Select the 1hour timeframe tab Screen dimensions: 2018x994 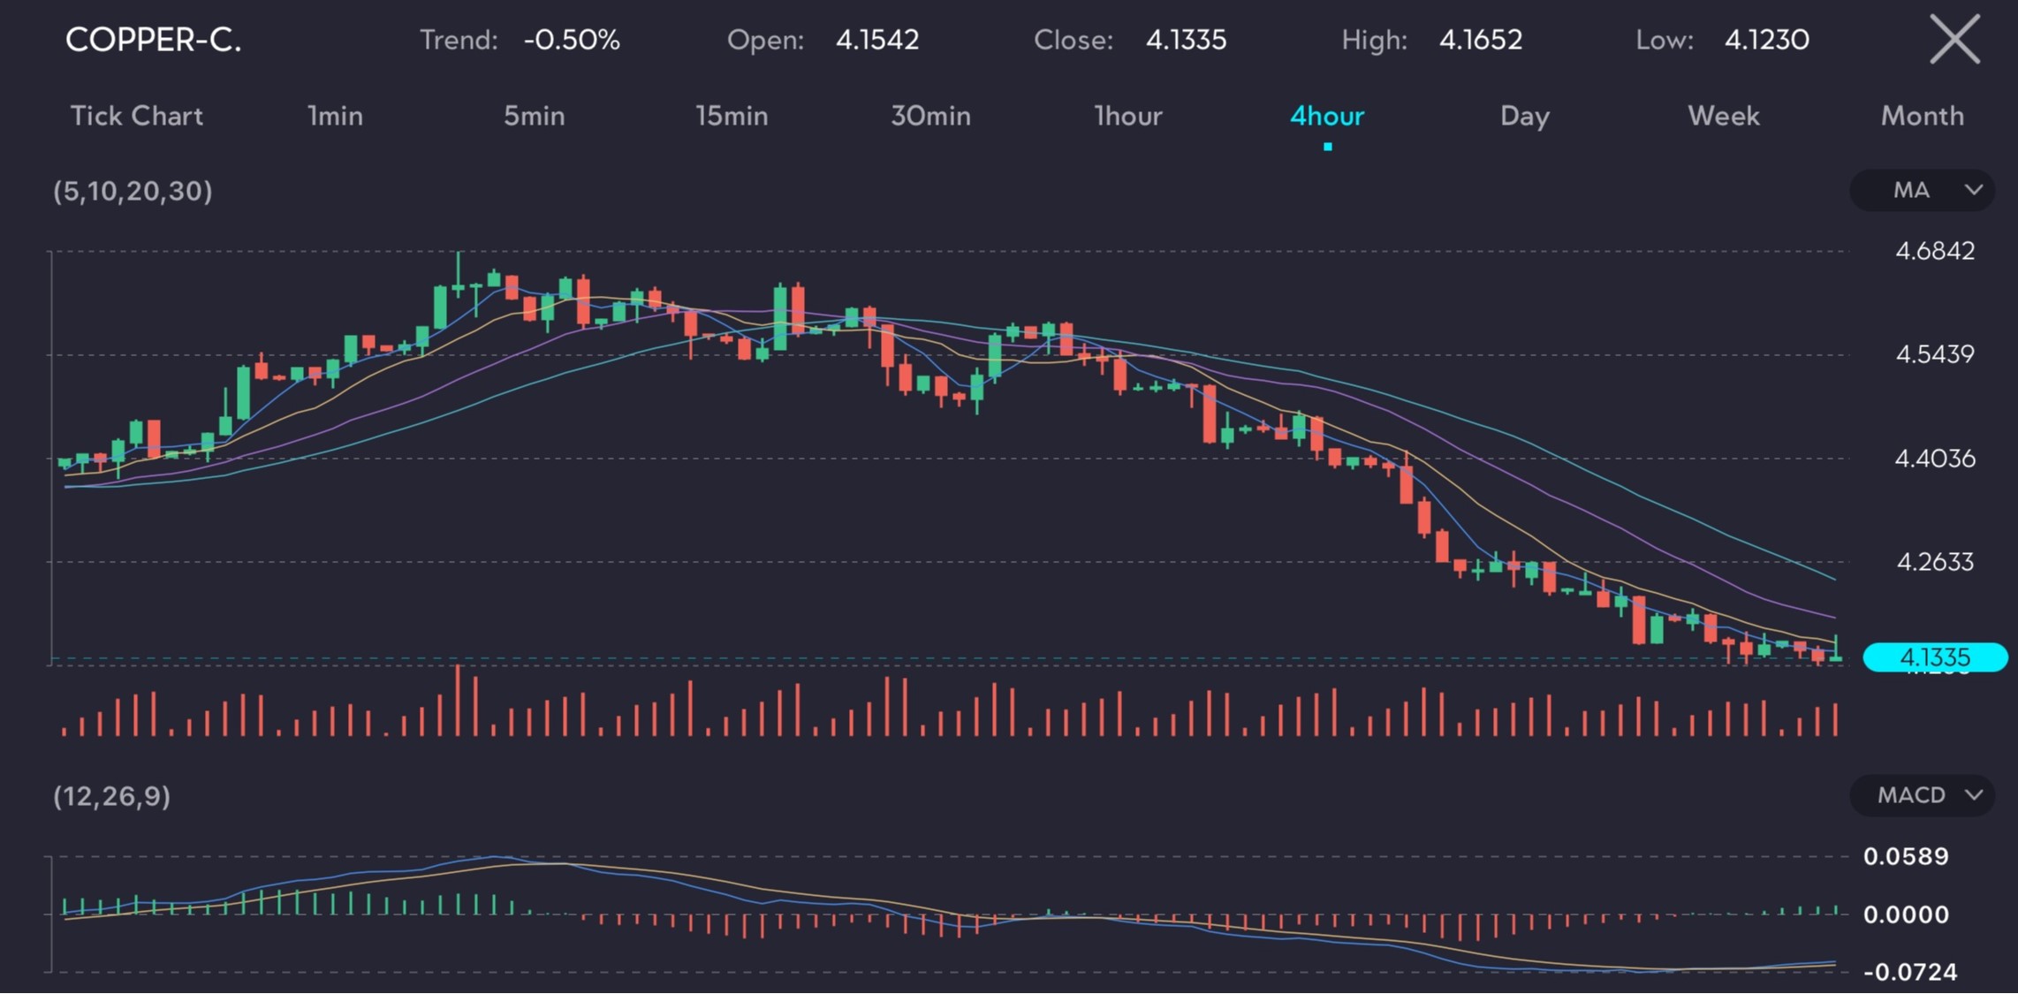tap(1128, 116)
